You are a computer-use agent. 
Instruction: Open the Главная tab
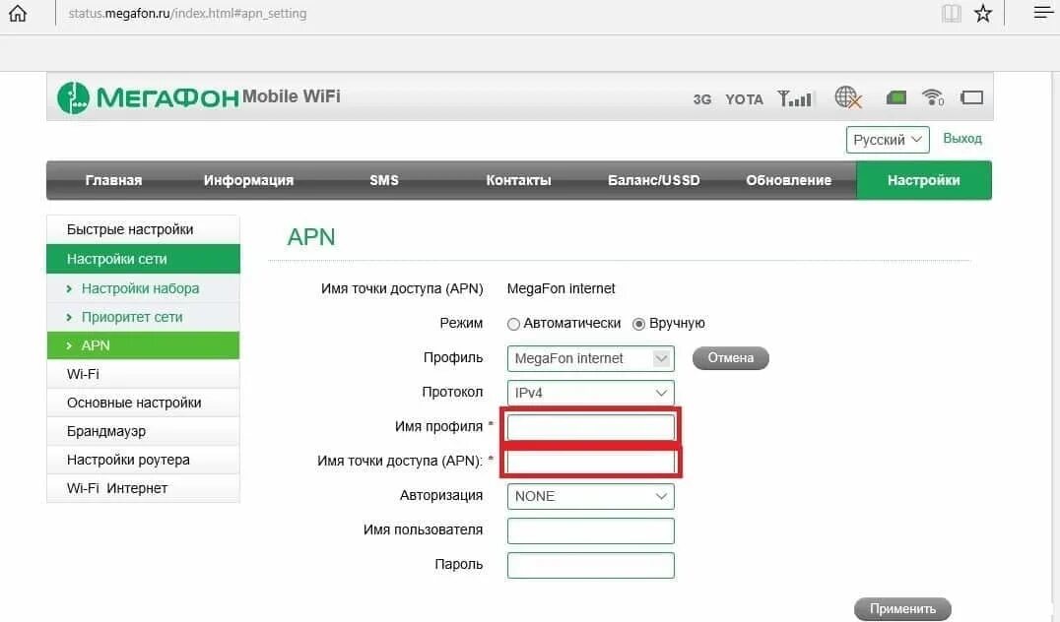coord(113,180)
